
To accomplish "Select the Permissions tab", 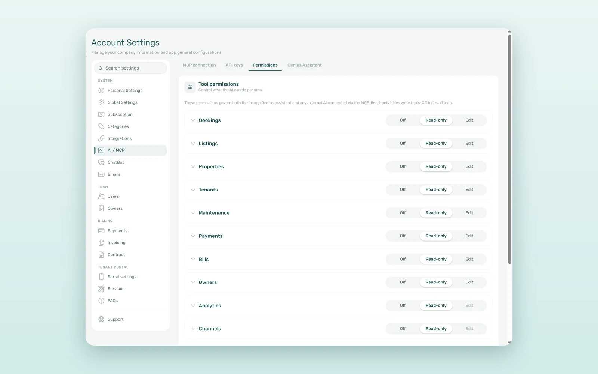I will point(265,65).
